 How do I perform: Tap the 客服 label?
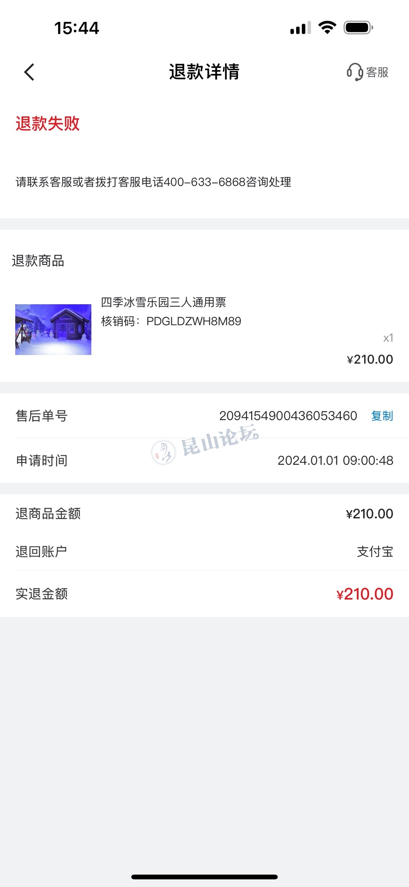tap(377, 72)
